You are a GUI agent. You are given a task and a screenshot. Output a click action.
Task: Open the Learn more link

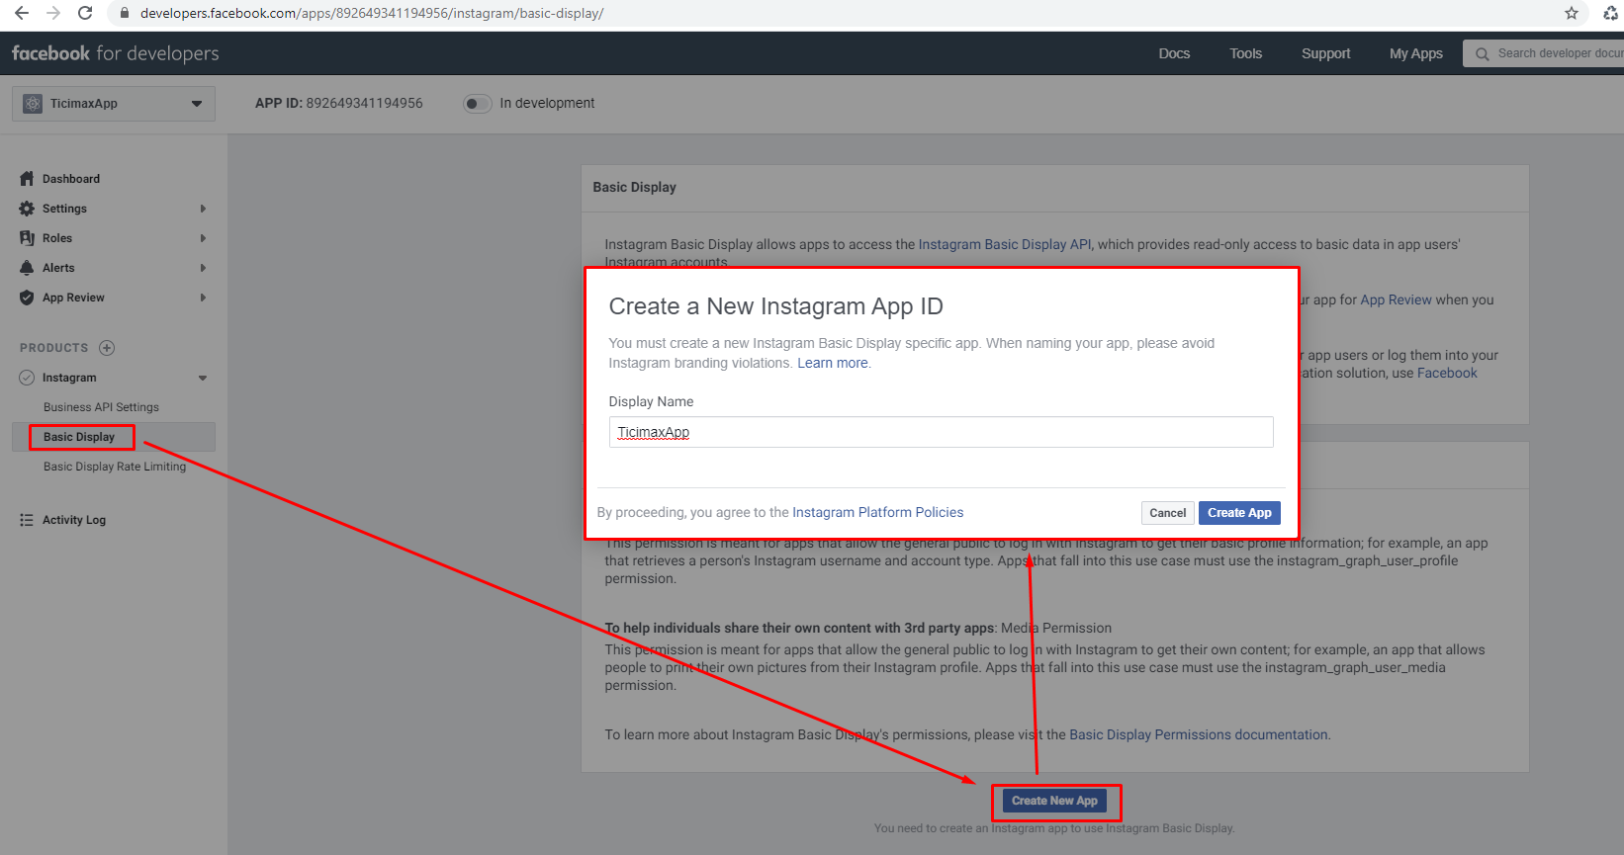tap(833, 363)
